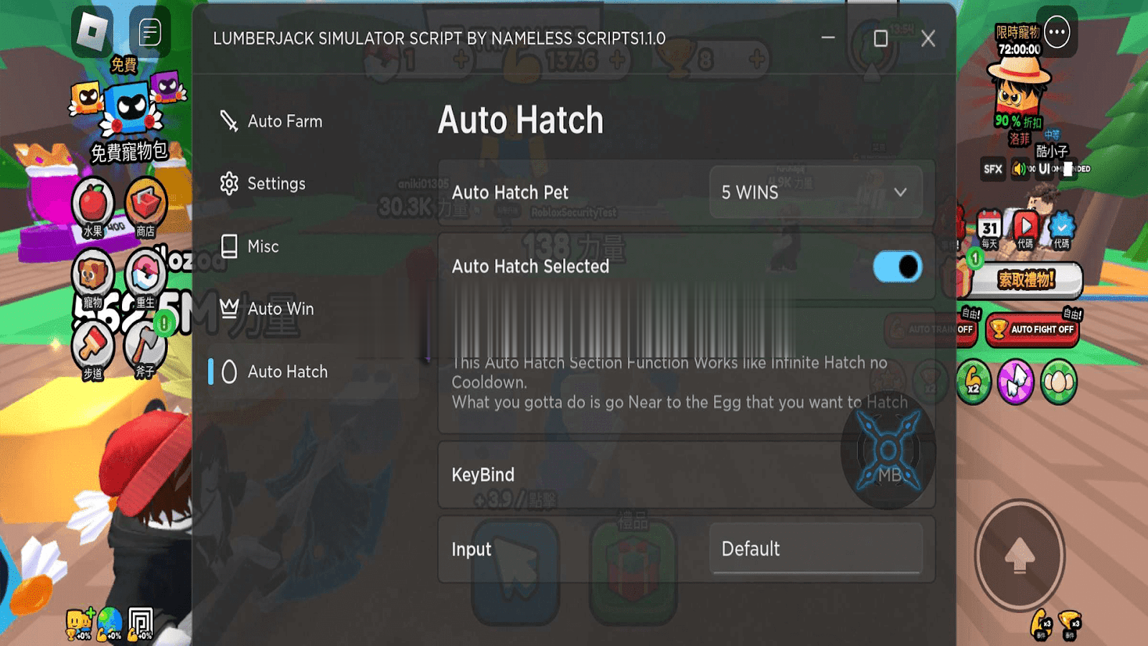
Task: Click the claim gift (索取禮物) button
Action: pos(1026,280)
